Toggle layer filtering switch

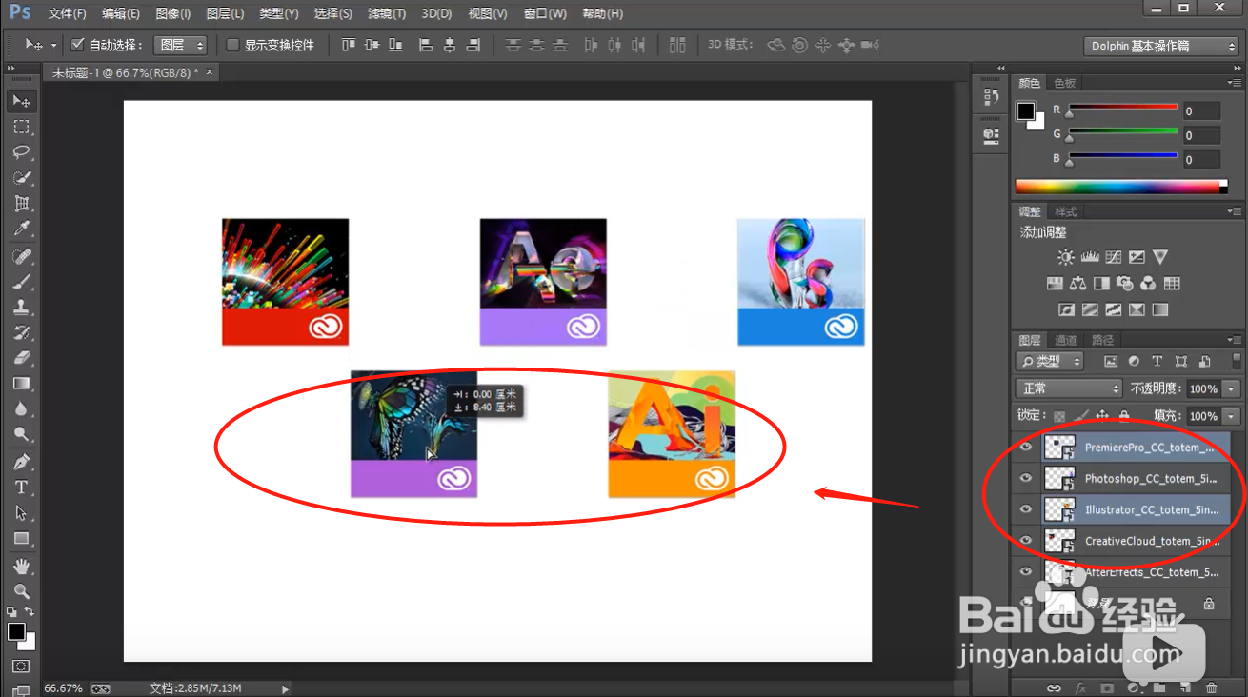click(x=1235, y=361)
